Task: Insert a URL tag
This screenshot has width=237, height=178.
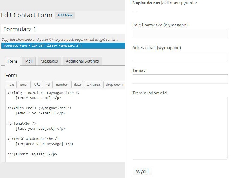Action: coord(37,85)
